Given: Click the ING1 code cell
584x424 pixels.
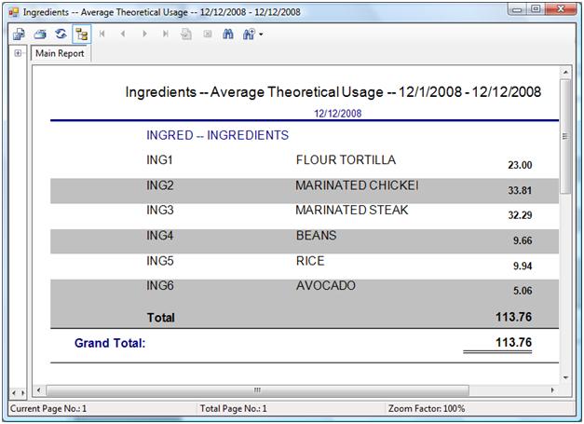Looking at the screenshot, I should [159, 160].
